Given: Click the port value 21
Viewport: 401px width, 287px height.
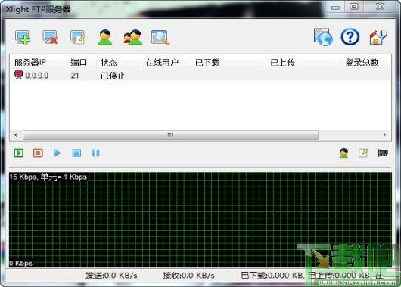Looking at the screenshot, I should click(x=75, y=76).
